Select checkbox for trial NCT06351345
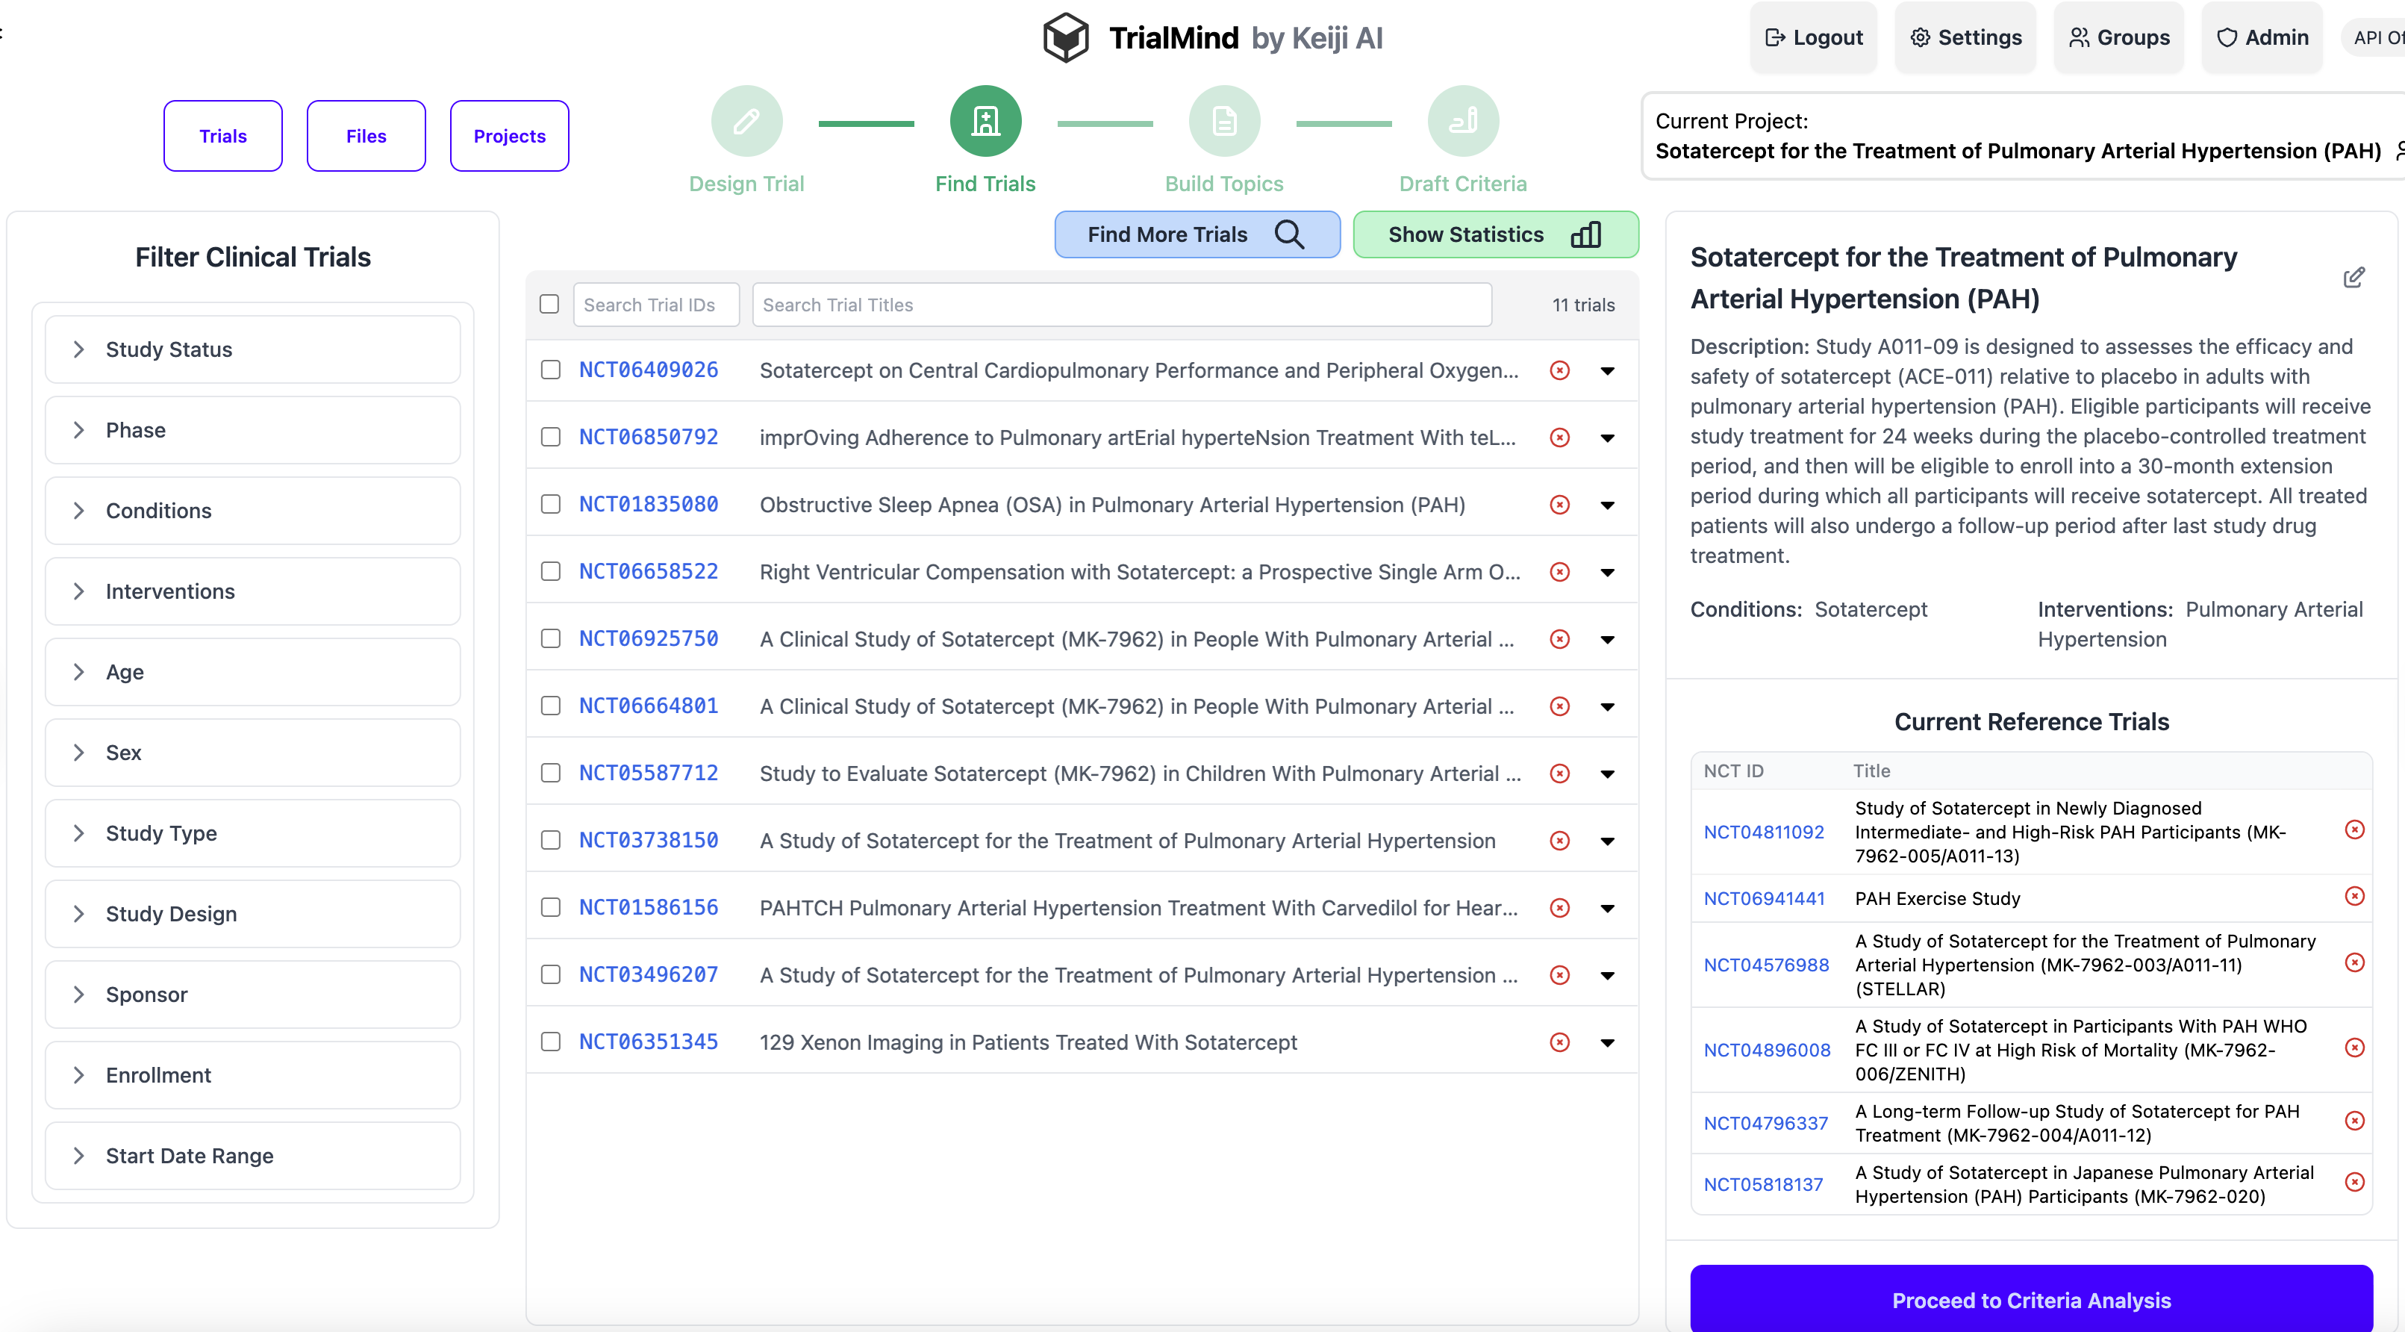Image resolution: width=2405 pixels, height=1332 pixels. click(x=551, y=1042)
